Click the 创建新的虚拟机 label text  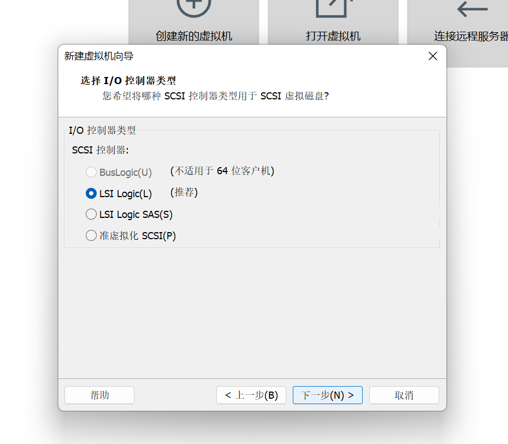pos(194,36)
